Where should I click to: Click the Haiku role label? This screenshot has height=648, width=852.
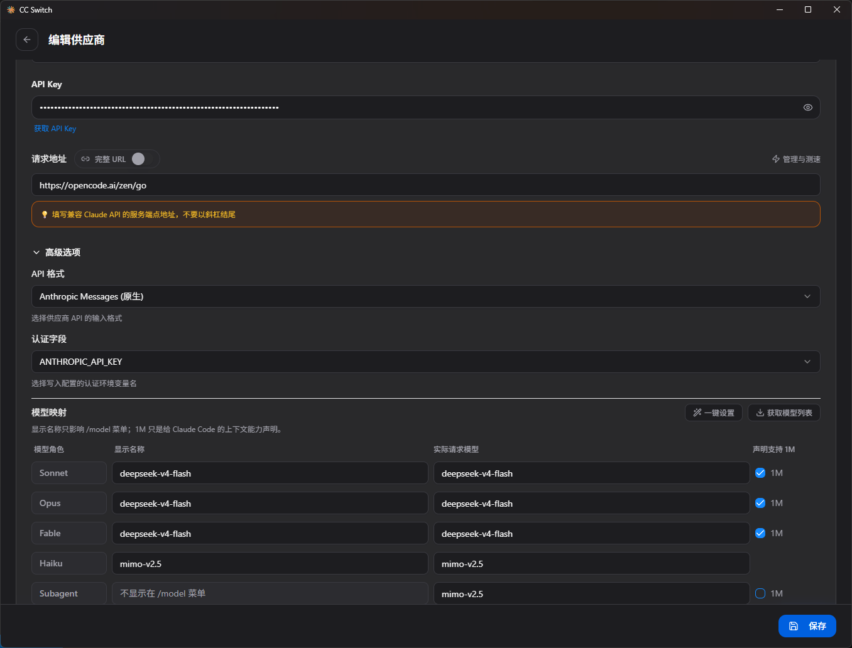tap(69, 563)
